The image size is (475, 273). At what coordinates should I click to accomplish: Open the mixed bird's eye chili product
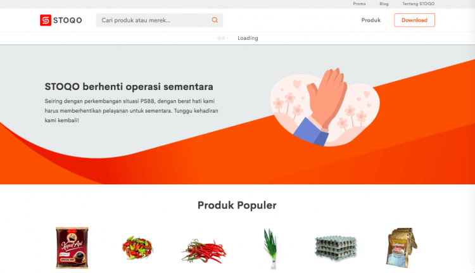[x=137, y=248]
